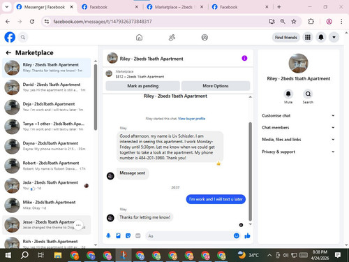Open Jada - 2beds 1bath Apartment chat

click(x=47, y=185)
